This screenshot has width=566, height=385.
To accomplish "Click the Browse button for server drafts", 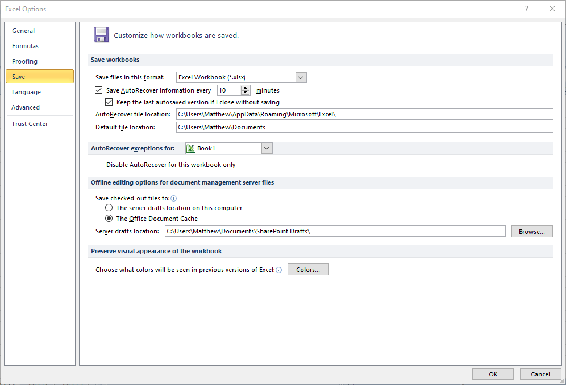I will click(x=532, y=232).
